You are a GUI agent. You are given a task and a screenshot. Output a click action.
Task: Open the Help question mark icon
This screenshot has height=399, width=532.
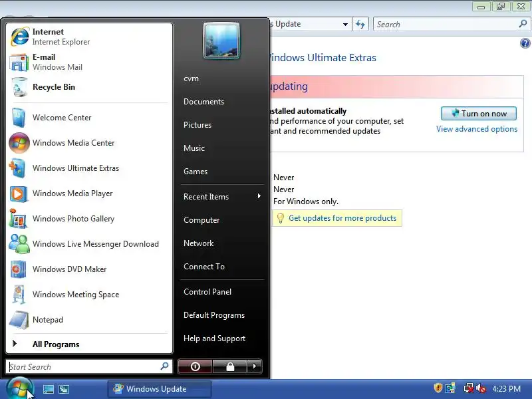pos(525,43)
